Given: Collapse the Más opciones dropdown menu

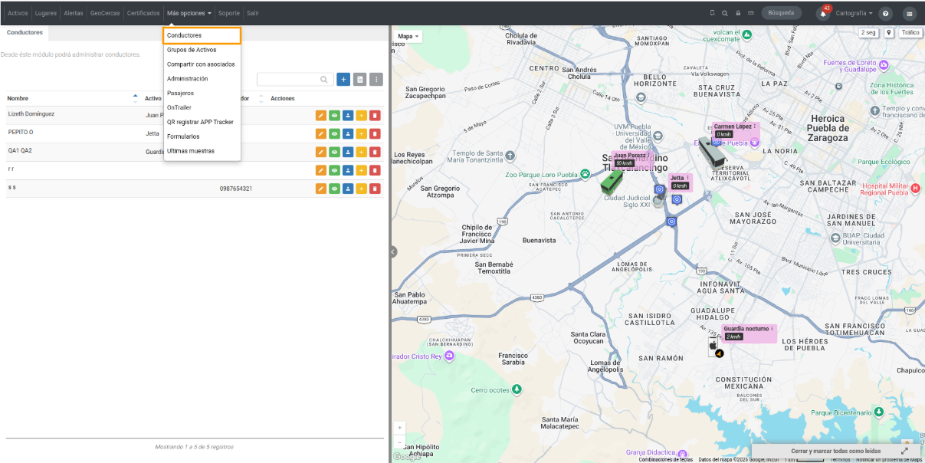Looking at the screenshot, I should (x=189, y=13).
